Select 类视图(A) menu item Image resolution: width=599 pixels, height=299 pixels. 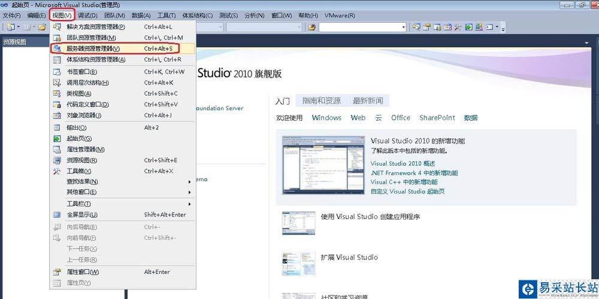click(123, 93)
